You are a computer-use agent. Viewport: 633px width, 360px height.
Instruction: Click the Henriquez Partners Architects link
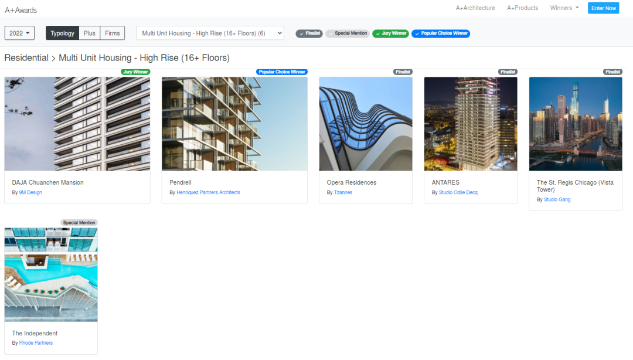[x=208, y=192]
